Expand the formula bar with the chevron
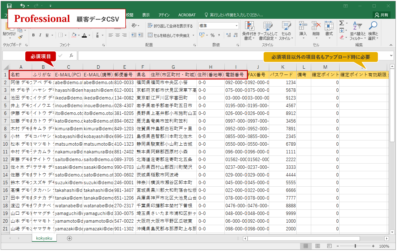397x251 pixels. pyautogui.click(x=391, y=55)
